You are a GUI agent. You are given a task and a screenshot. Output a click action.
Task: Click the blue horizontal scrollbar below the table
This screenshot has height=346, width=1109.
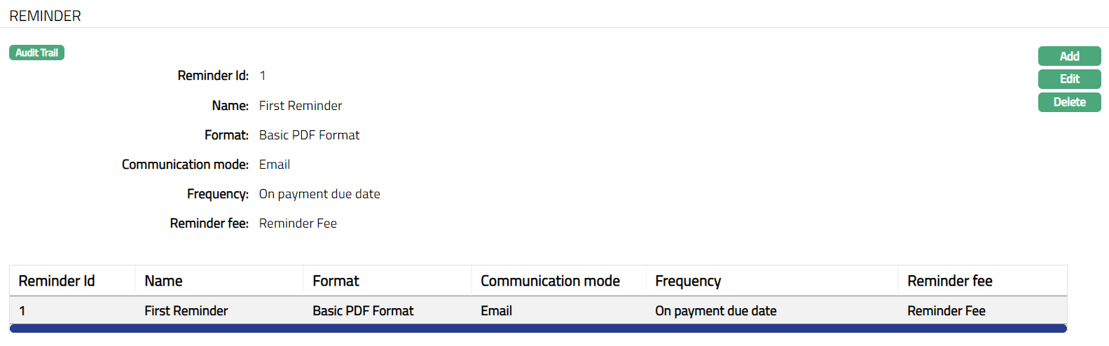click(538, 328)
